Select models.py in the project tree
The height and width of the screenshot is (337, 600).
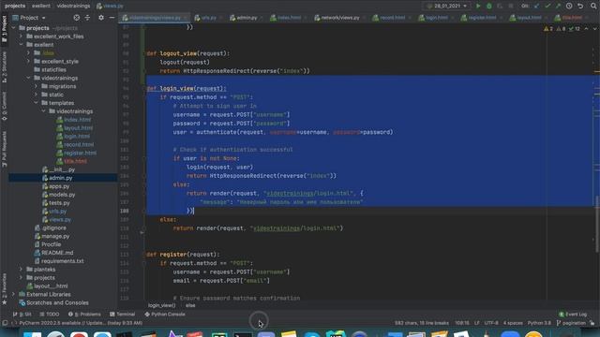[x=62, y=195]
